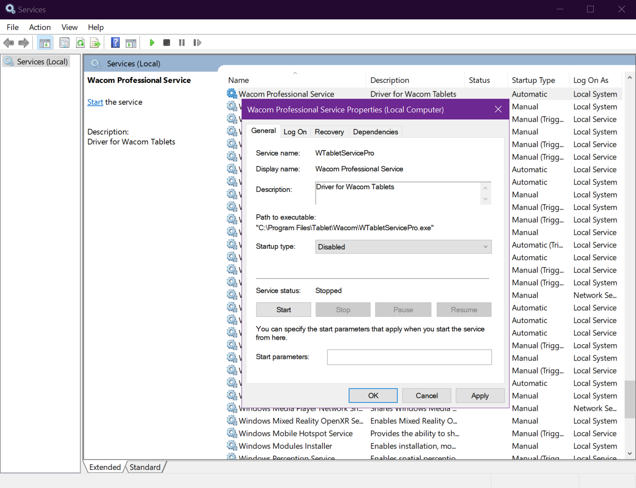This screenshot has width=636, height=488.
Task: Click services list scrollbar down arrow
Action: pos(630,453)
